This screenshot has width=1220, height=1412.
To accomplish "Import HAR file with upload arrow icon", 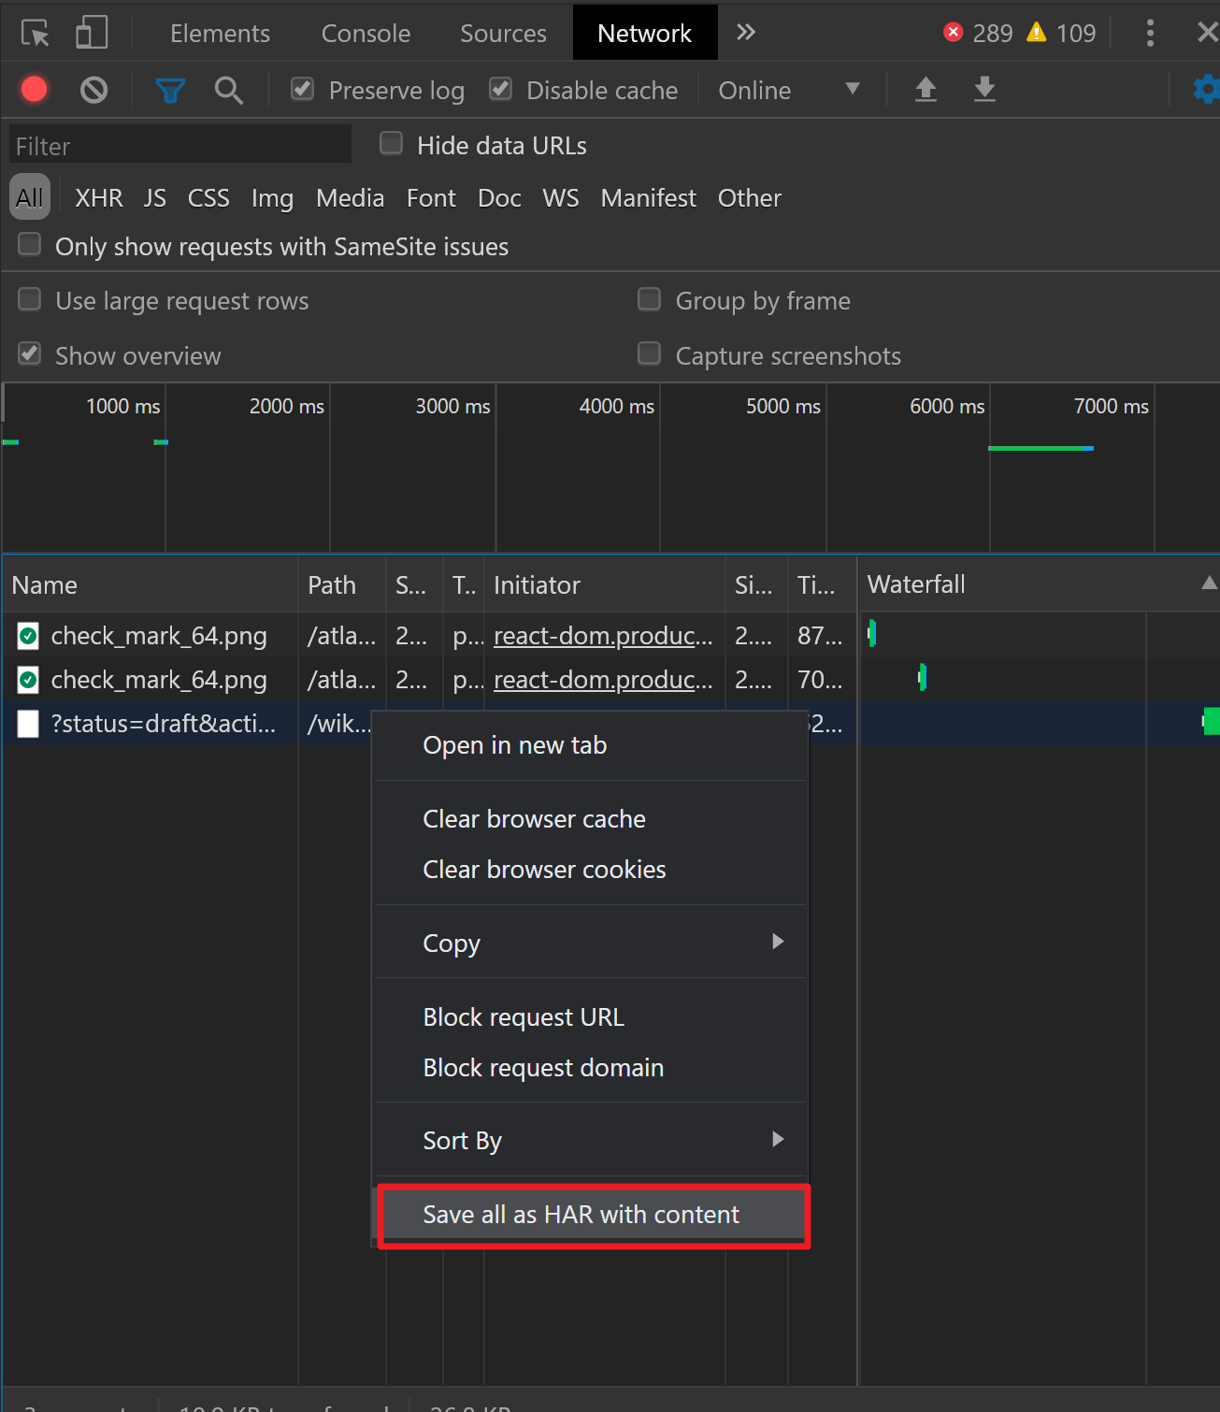I will click(x=926, y=90).
